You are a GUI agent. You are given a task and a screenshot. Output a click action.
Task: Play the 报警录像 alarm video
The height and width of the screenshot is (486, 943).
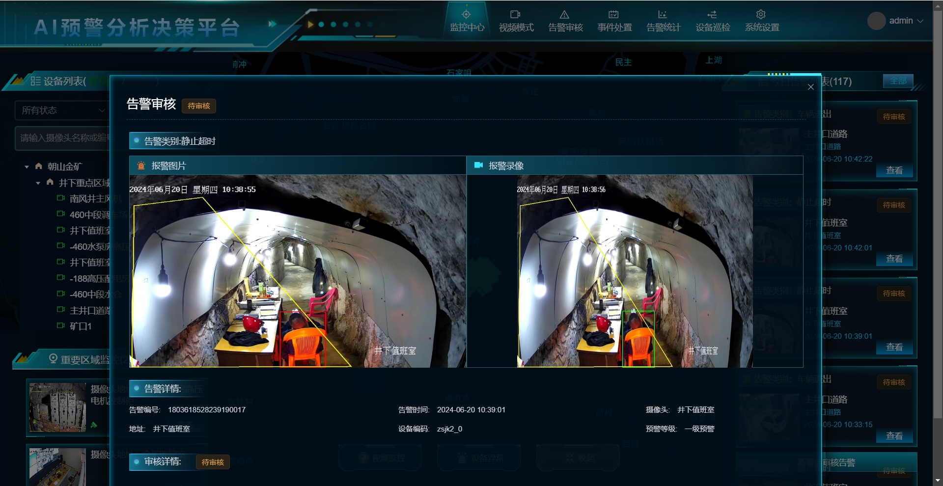point(635,271)
